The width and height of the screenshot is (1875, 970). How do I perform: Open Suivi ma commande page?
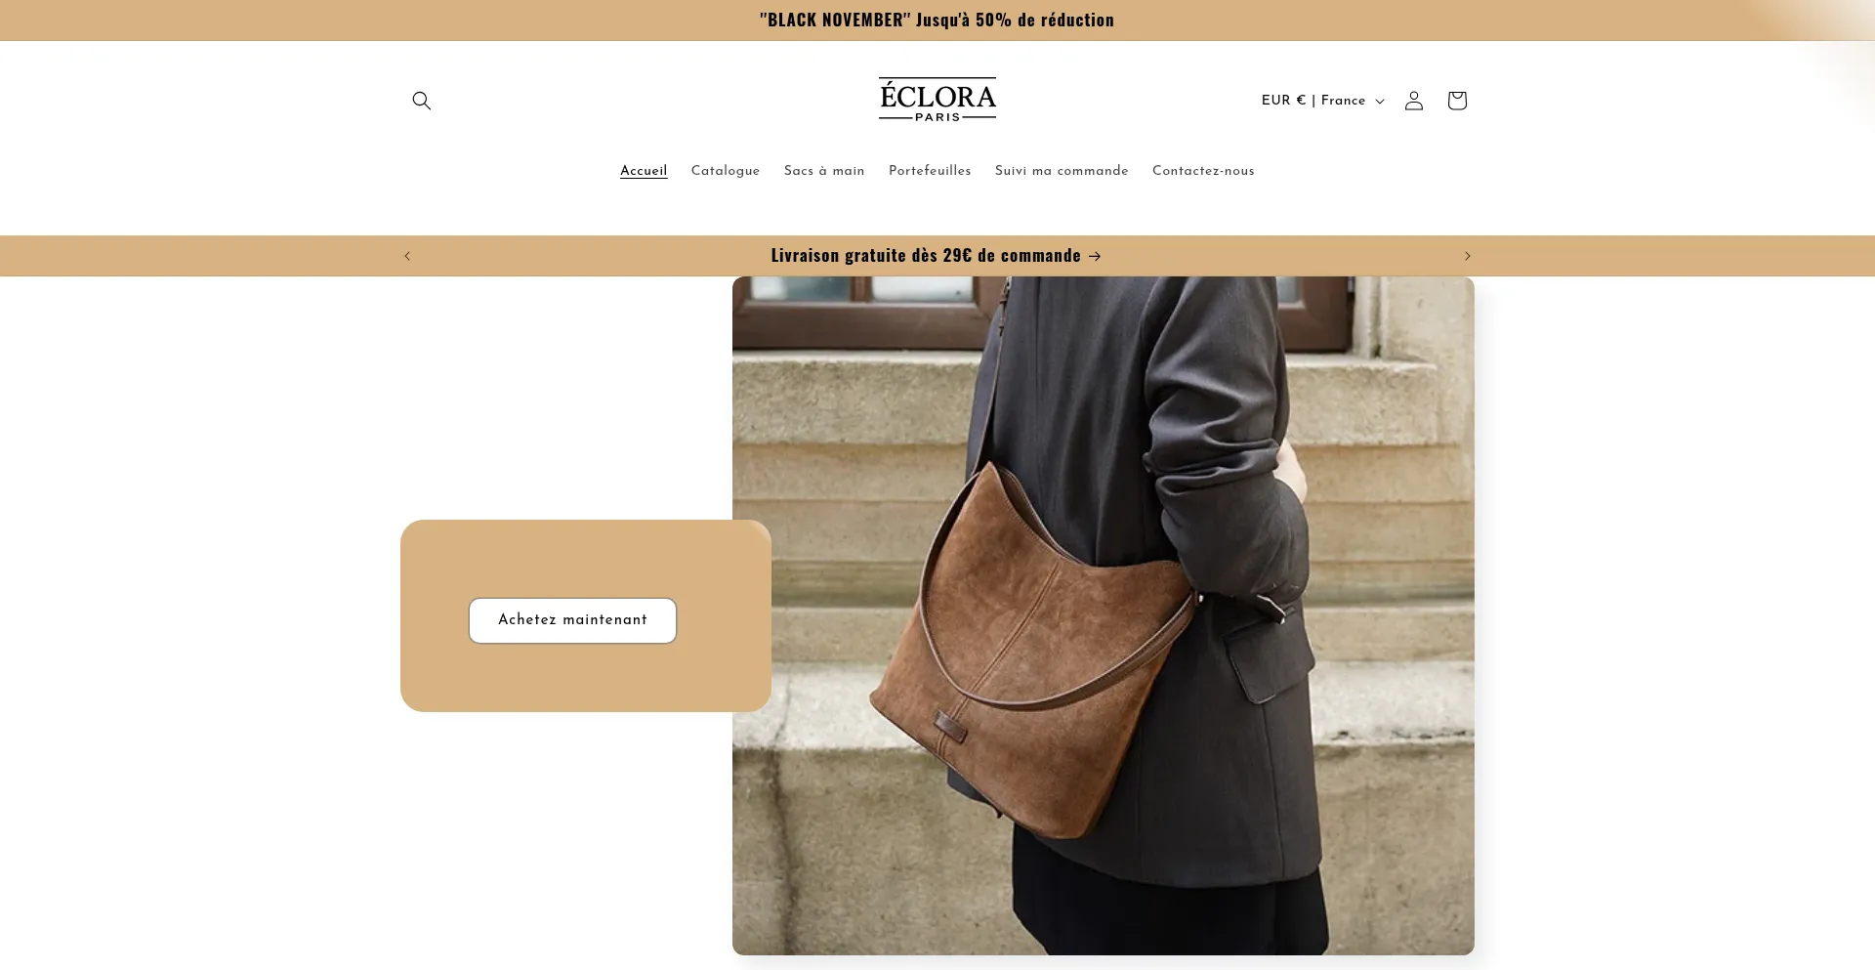tap(1062, 171)
